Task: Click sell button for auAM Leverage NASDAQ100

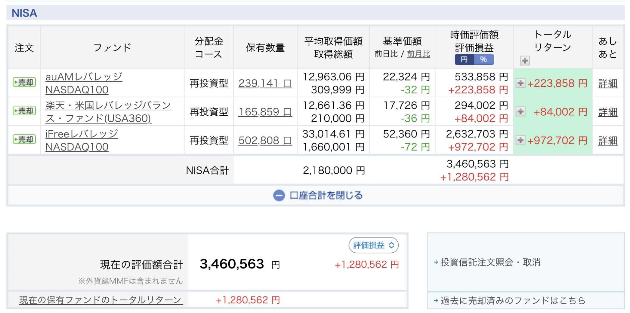Action: pos(24,82)
